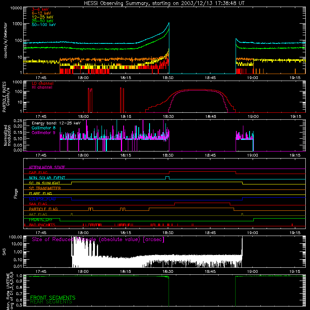This screenshot has width=310, height=310.
Task: Select the FRONT SEGMENTS legend label
Action: (x=53, y=298)
